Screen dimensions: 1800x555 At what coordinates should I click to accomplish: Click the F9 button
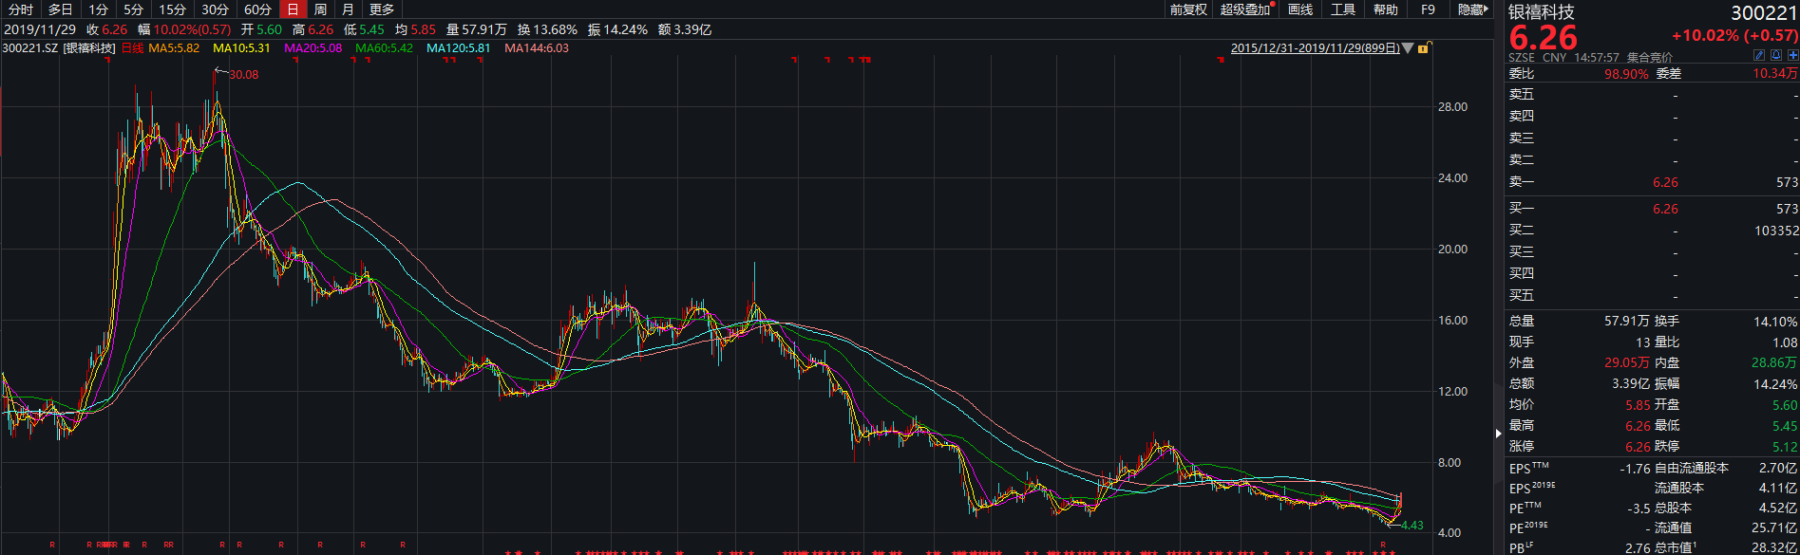click(x=1428, y=9)
